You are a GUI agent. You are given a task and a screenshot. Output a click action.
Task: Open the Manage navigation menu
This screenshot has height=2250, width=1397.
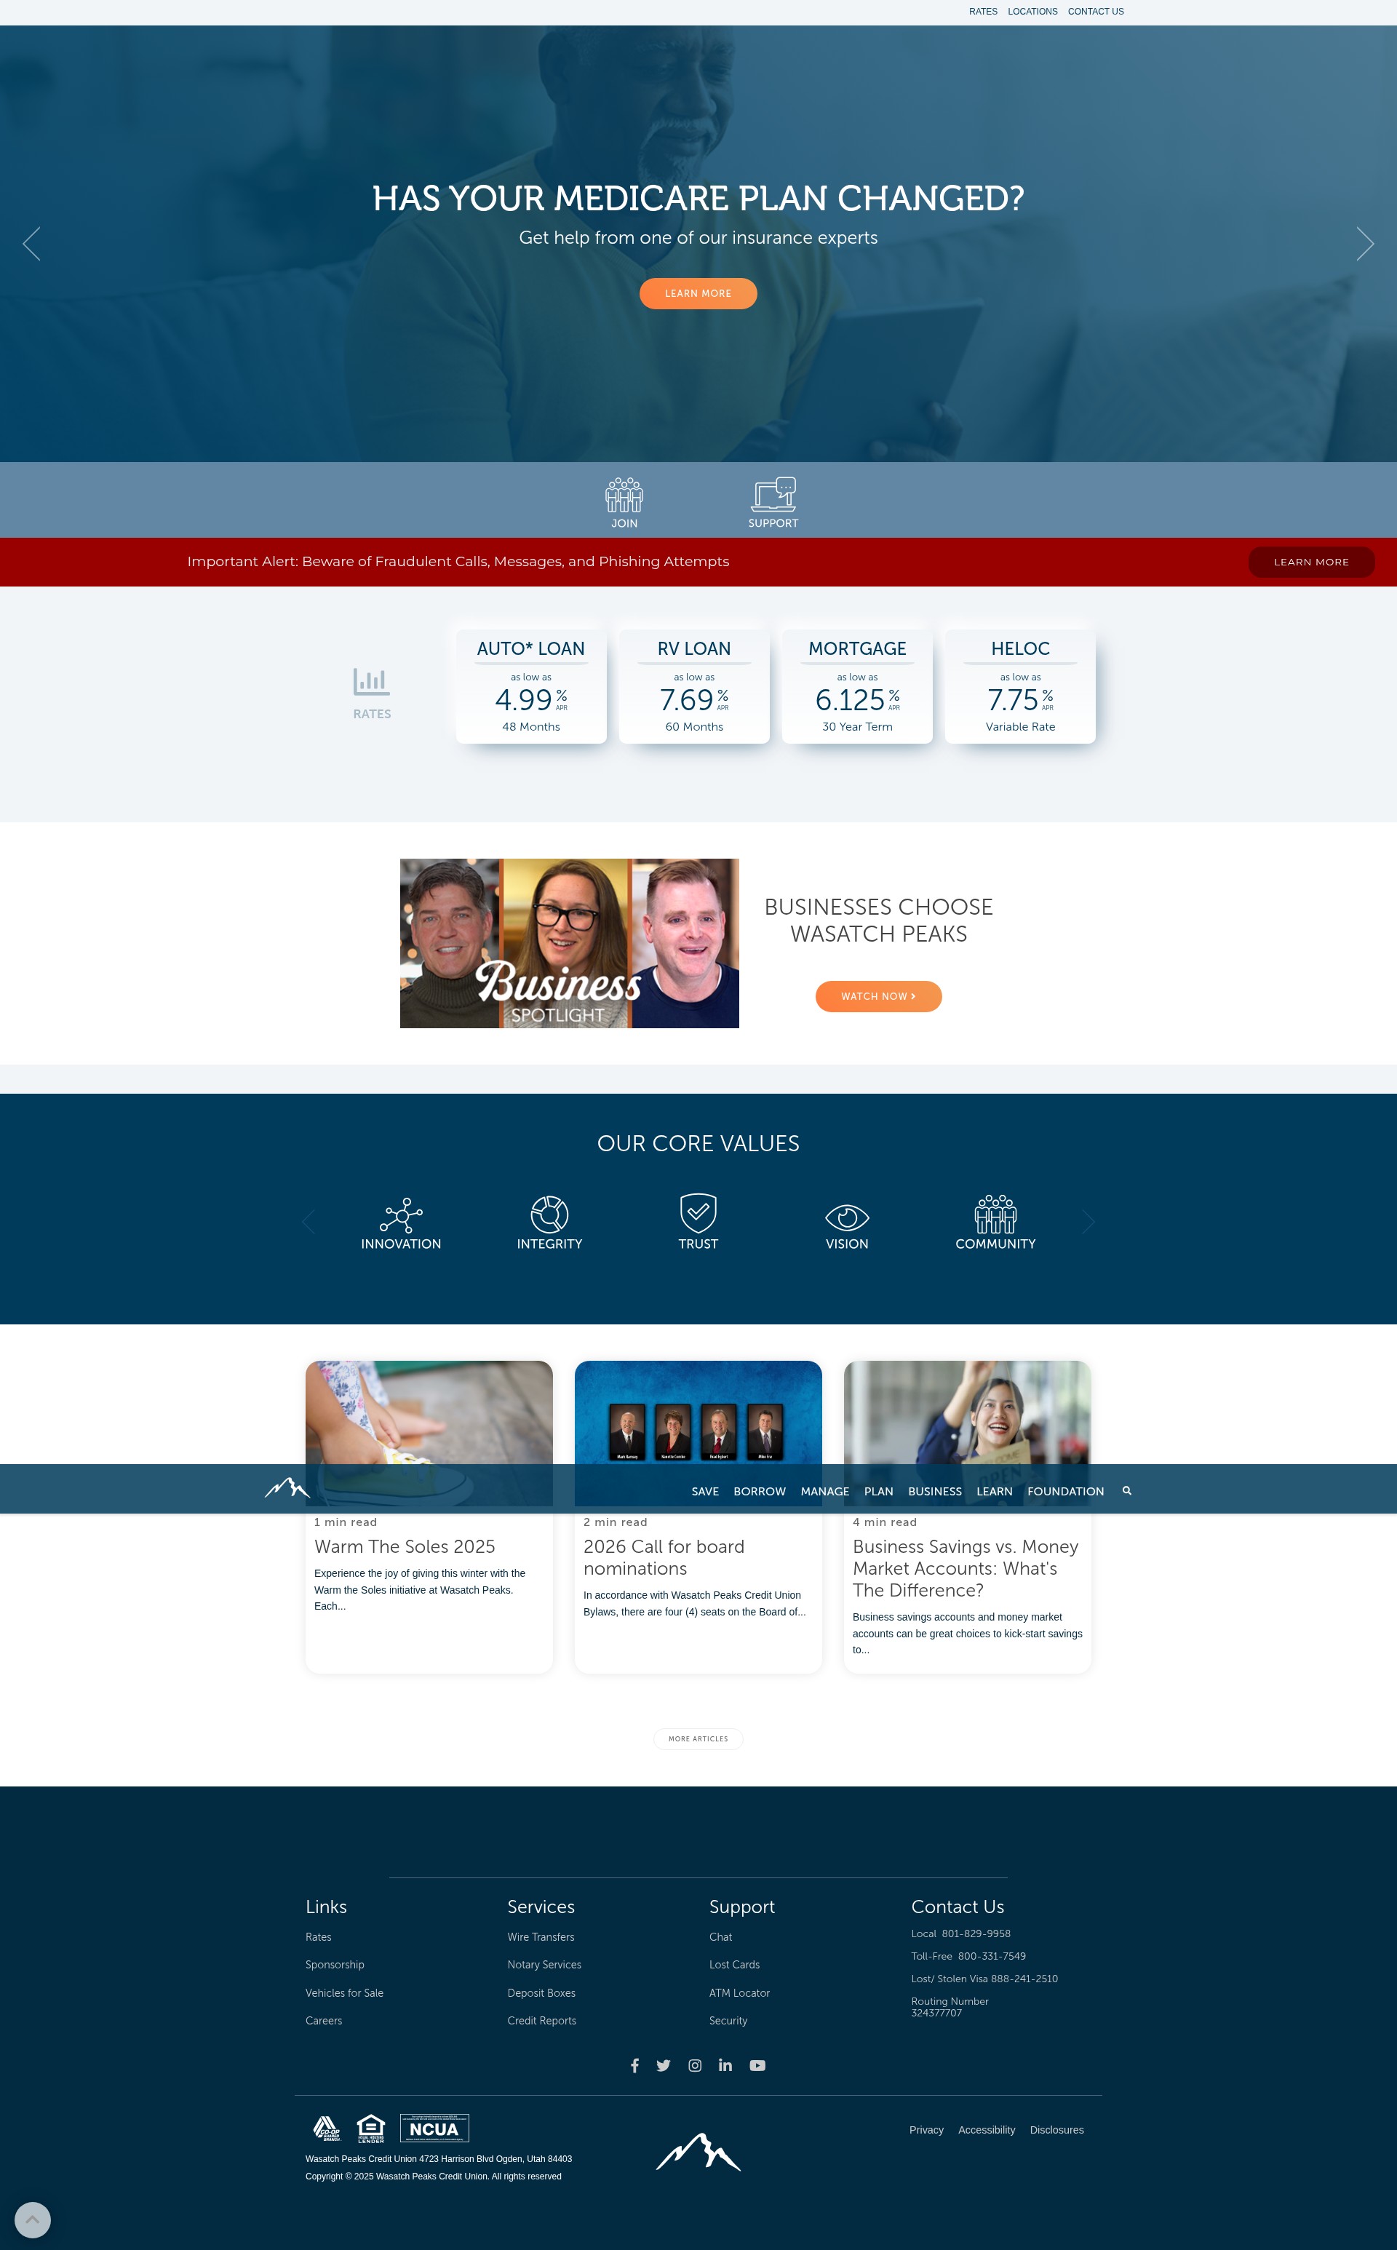[824, 1491]
